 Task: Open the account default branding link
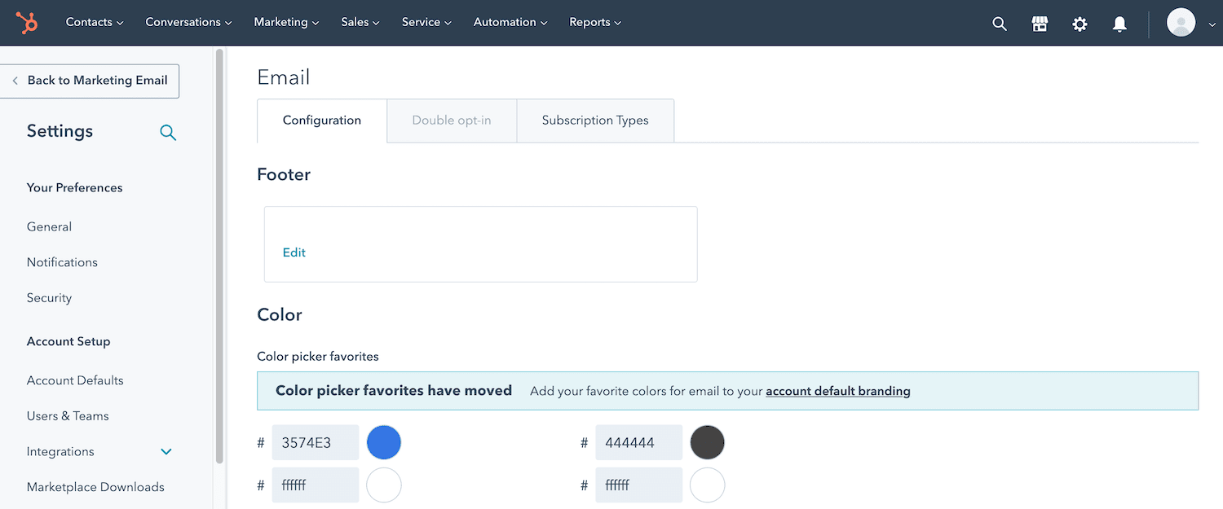837,390
